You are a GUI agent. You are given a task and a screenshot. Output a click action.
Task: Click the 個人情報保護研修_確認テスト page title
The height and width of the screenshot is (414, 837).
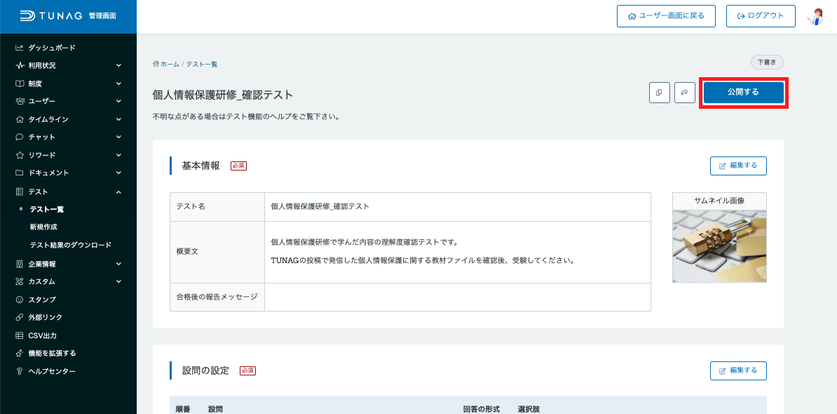tap(223, 95)
